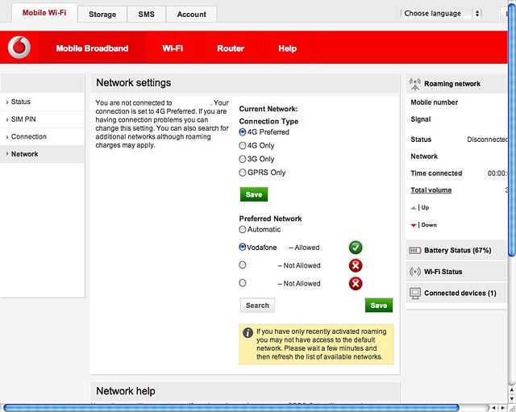Image resolution: width=516 pixels, height=412 pixels.
Task: Click the battery icon beside Battery Status
Action: [x=414, y=251]
